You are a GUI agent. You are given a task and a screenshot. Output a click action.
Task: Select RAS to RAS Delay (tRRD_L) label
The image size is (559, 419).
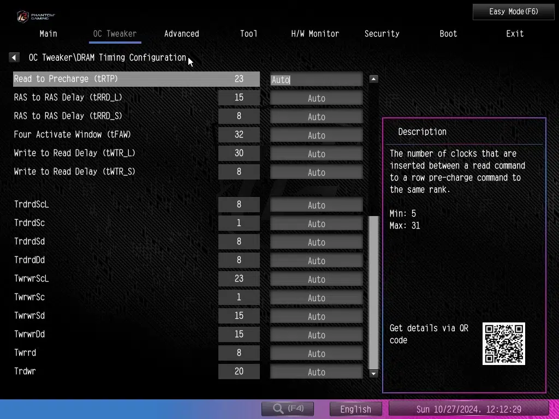tap(68, 97)
